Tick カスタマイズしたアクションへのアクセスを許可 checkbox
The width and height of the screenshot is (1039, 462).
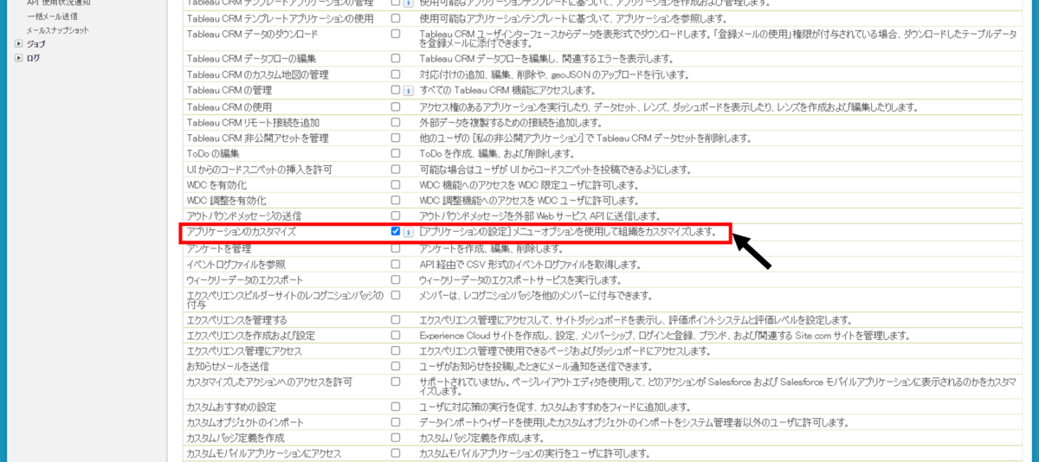coord(396,382)
